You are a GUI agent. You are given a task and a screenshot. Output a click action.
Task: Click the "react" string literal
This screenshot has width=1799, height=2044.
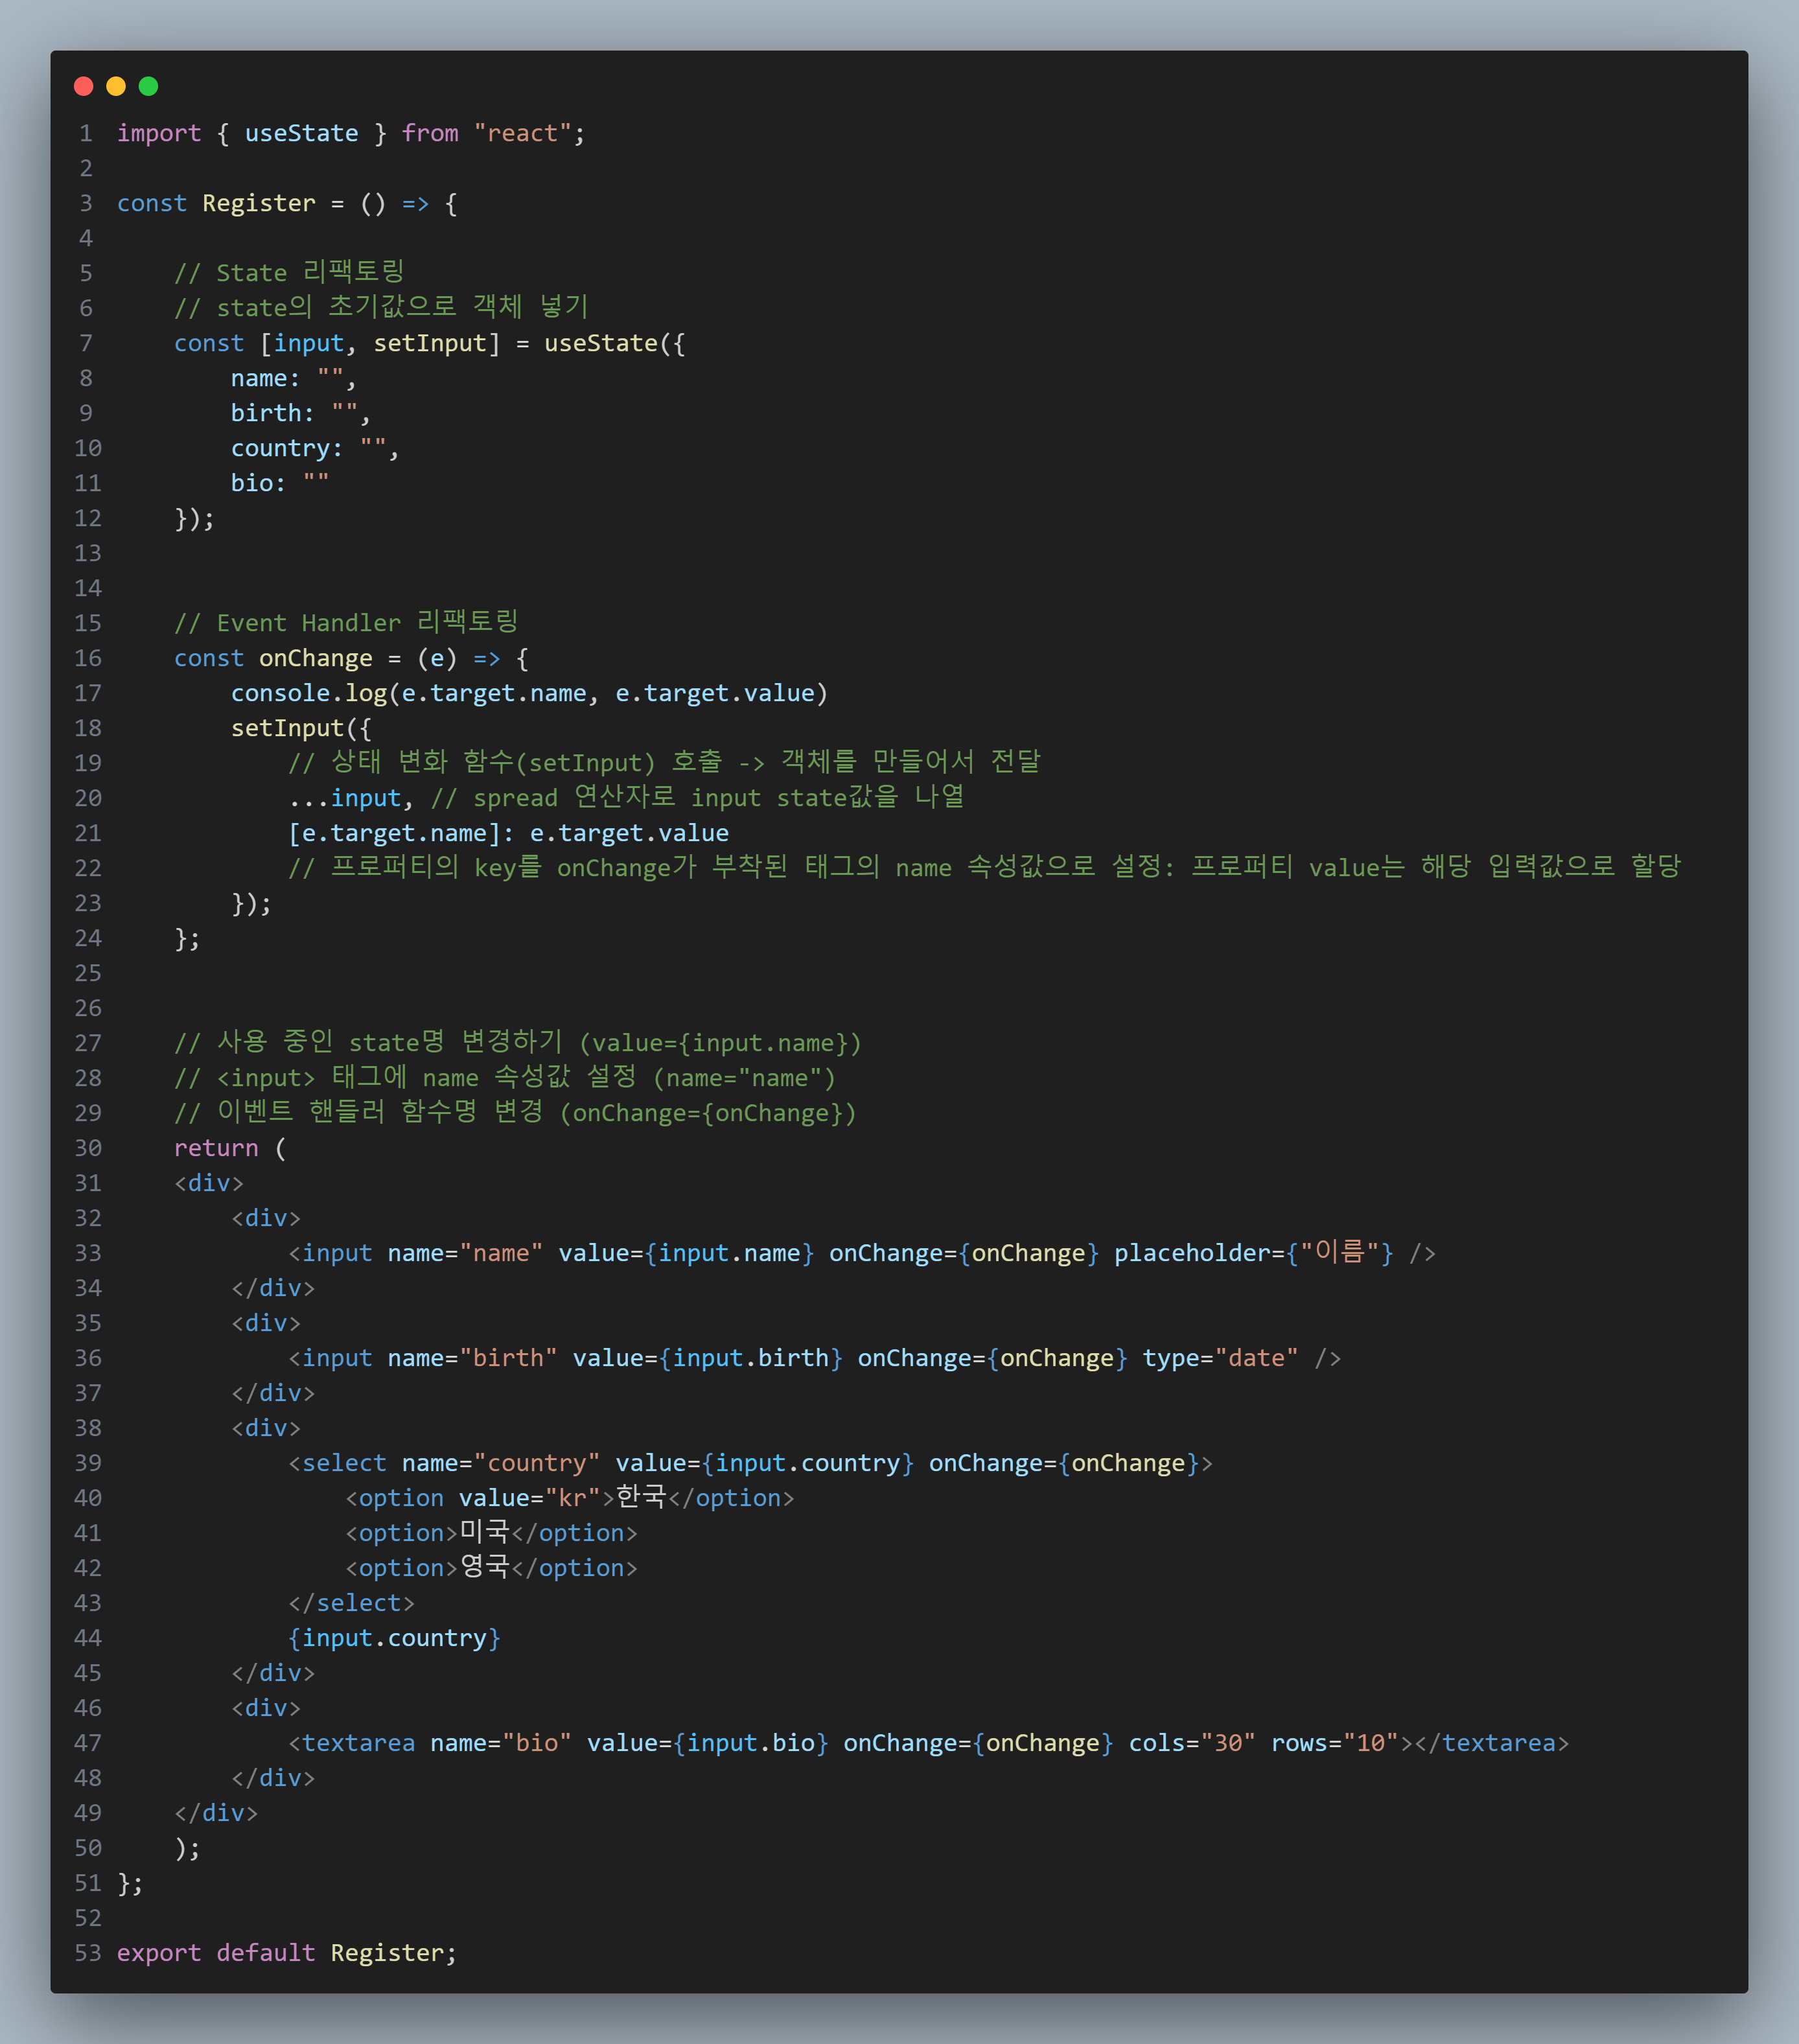point(522,133)
